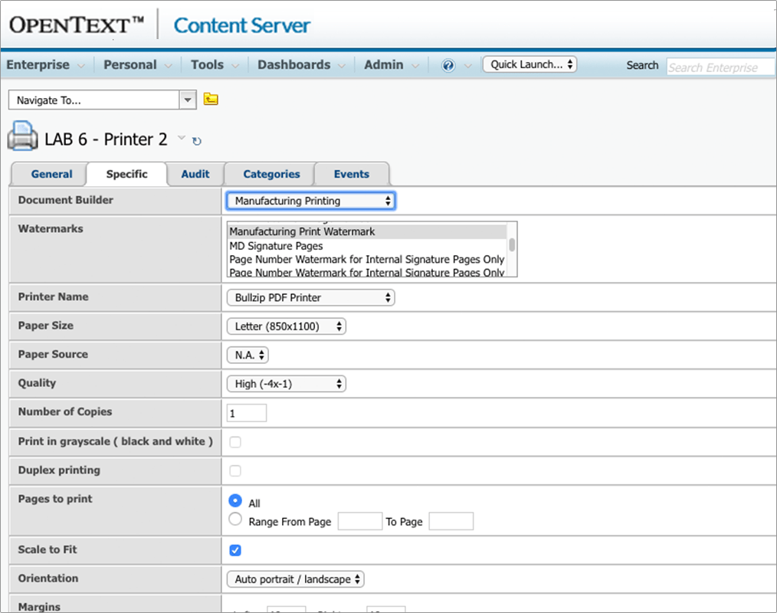Click the To Page input box
This screenshot has height=613, width=777.
[451, 521]
